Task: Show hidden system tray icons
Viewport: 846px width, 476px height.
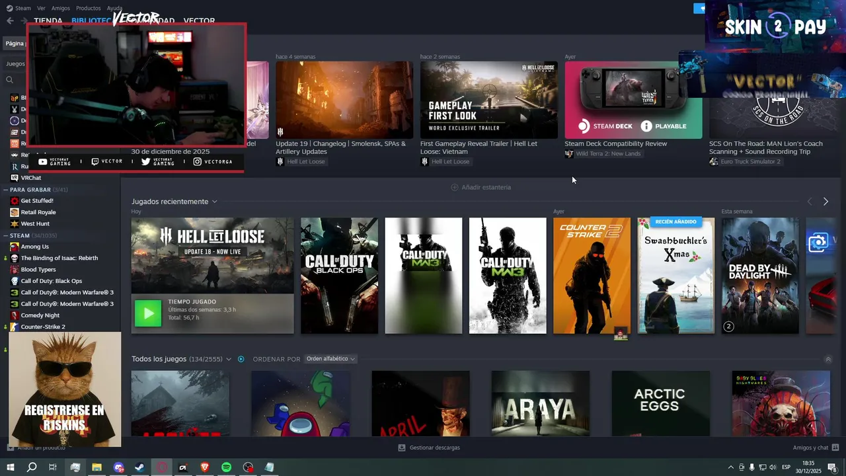Action: (x=730, y=467)
